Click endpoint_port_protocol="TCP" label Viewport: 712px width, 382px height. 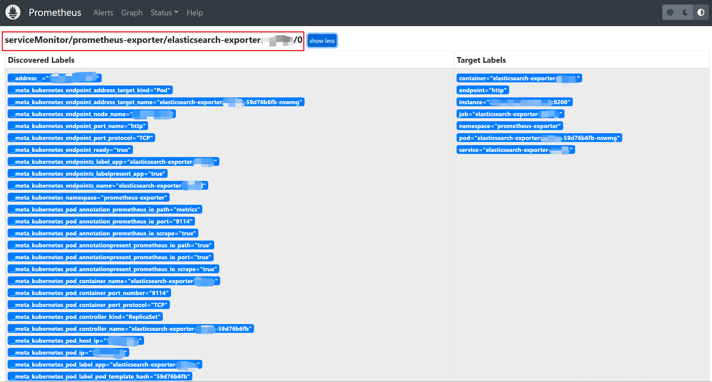(81, 138)
